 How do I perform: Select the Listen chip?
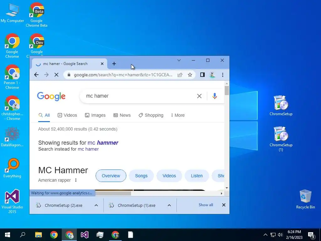(x=197, y=176)
